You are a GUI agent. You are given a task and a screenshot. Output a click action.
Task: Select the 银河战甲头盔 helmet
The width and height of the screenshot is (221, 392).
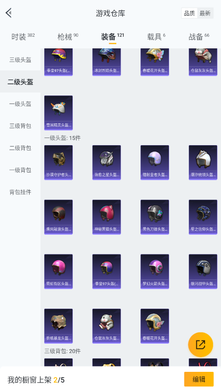click(x=203, y=271)
